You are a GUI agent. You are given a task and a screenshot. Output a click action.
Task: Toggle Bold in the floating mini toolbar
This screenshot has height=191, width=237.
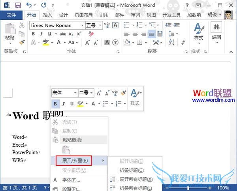pyautogui.click(x=55, y=104)
